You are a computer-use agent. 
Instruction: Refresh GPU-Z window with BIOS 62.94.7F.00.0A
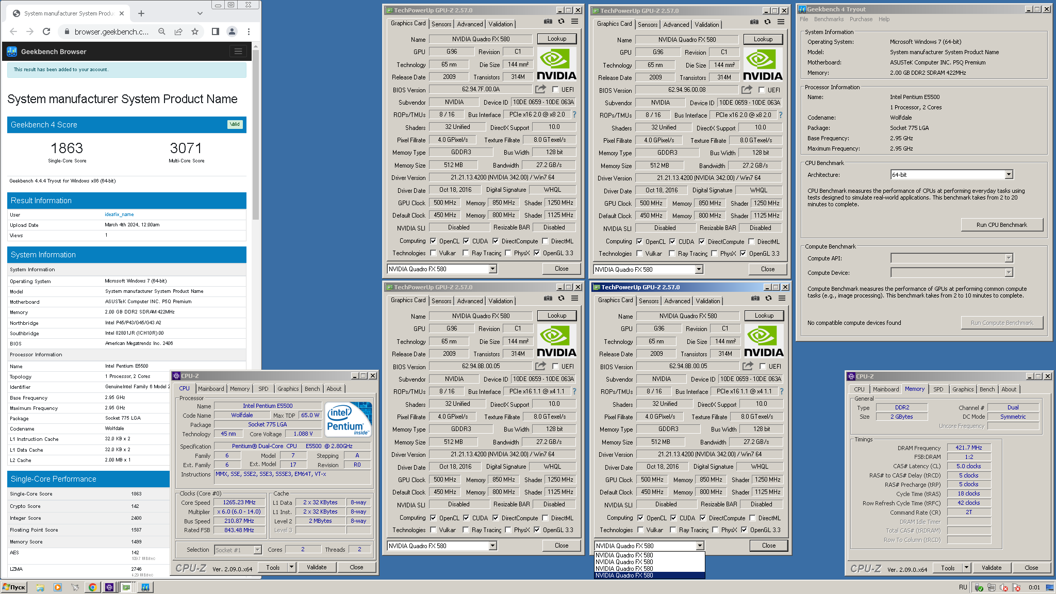[561, 22]
